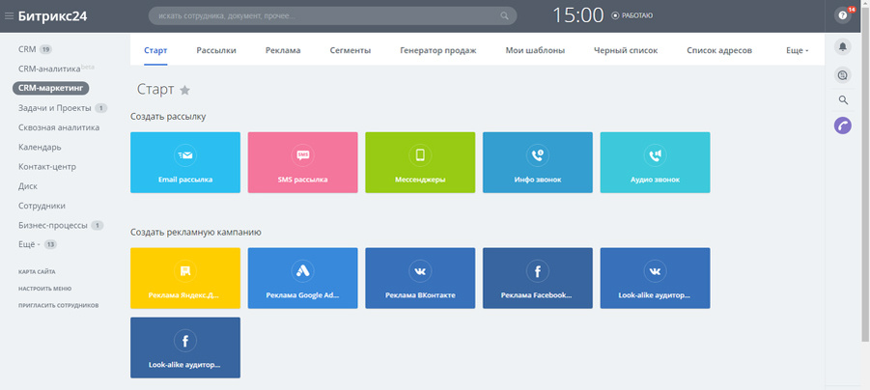Open help icon with 14 badge
870x390 pixels.
[x=842, y=15]
